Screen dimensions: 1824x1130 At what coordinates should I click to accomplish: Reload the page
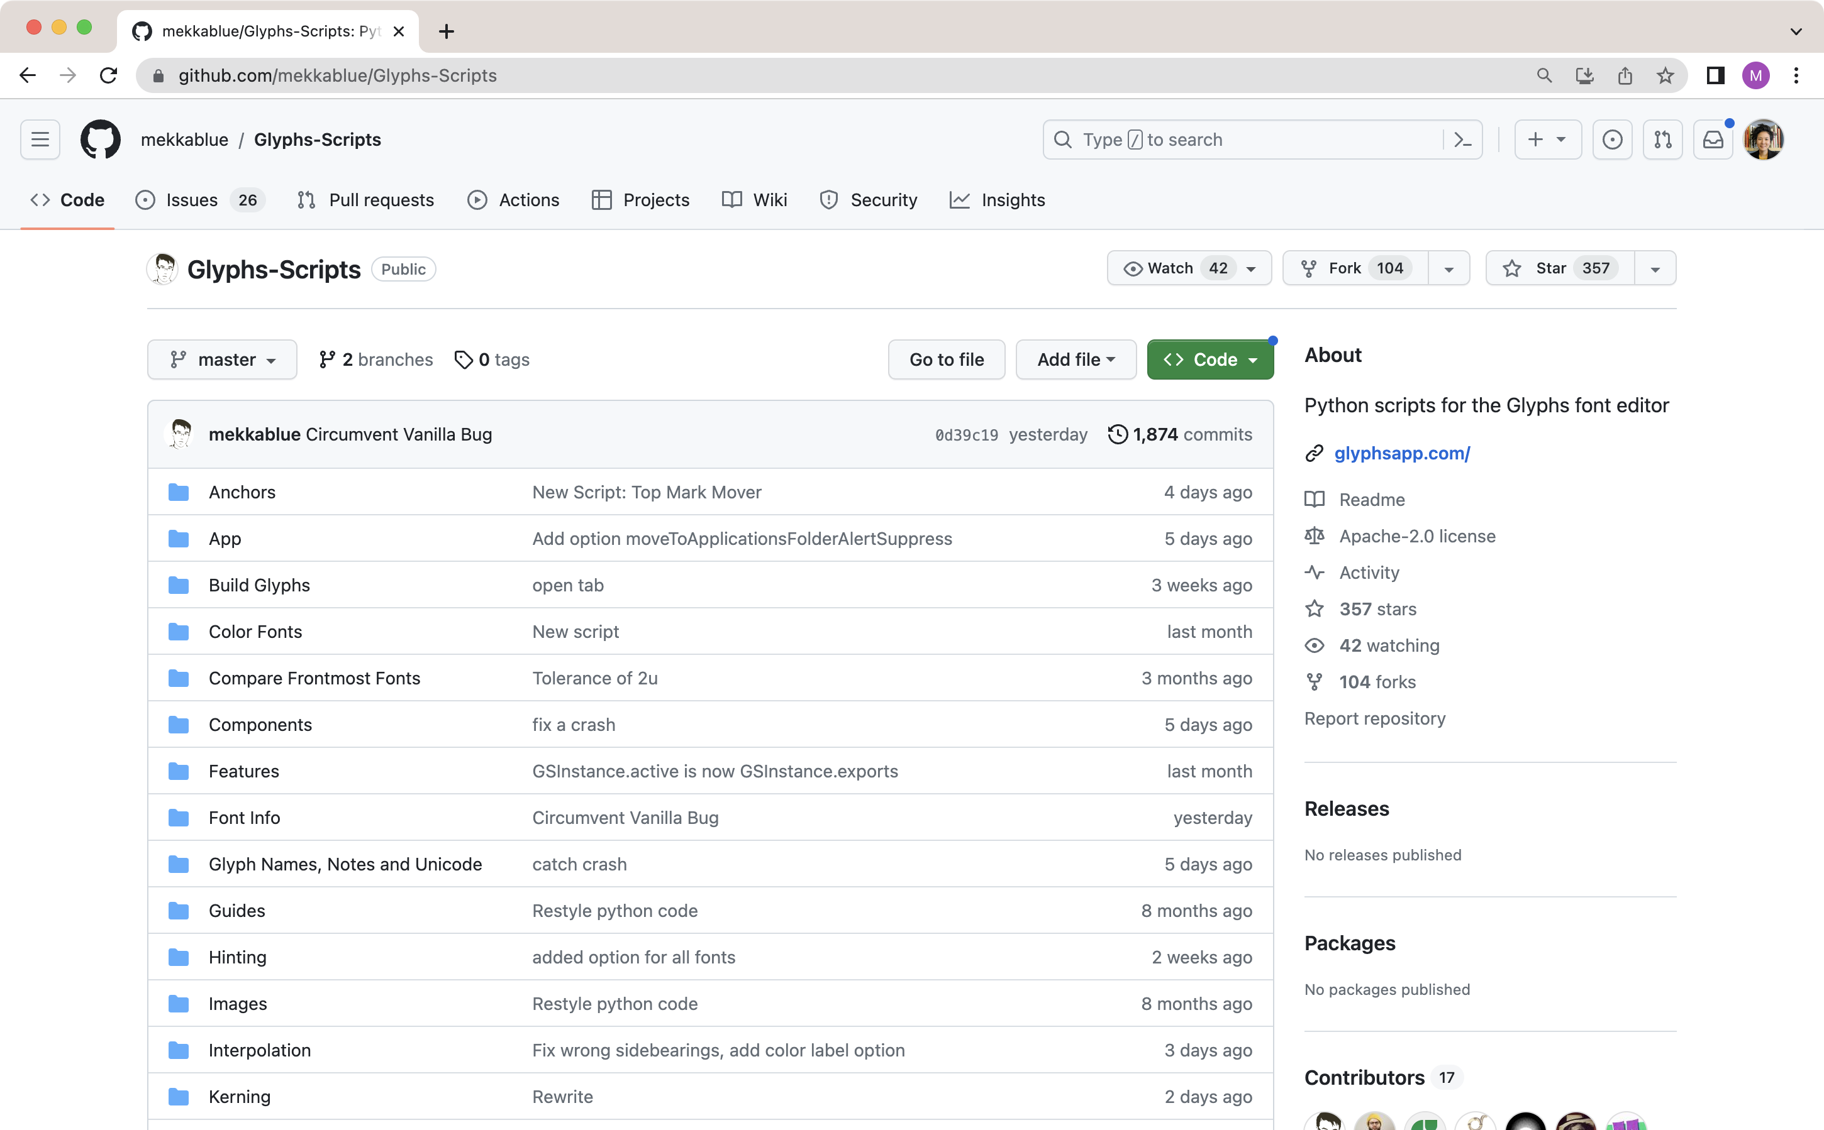pyautogui.click(x=108, y=75)
